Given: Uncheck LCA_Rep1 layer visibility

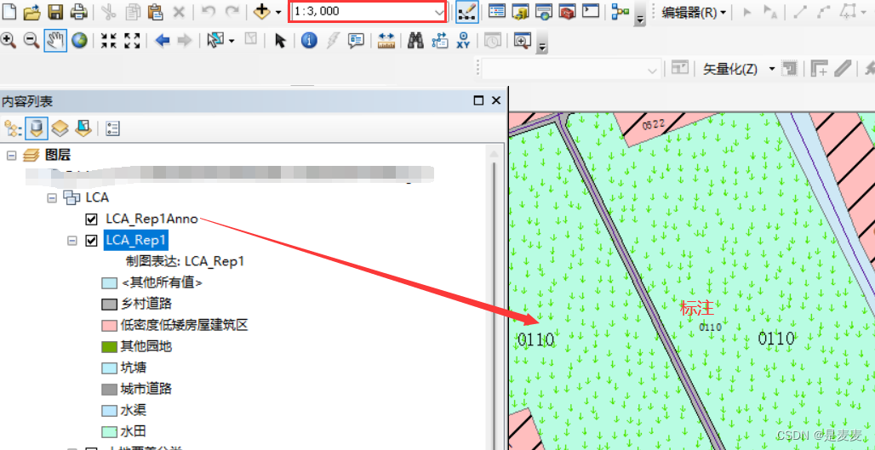Looking at the screenshot, I should tap(92, 241).
